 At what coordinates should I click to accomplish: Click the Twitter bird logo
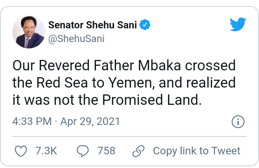coord(237,25)
